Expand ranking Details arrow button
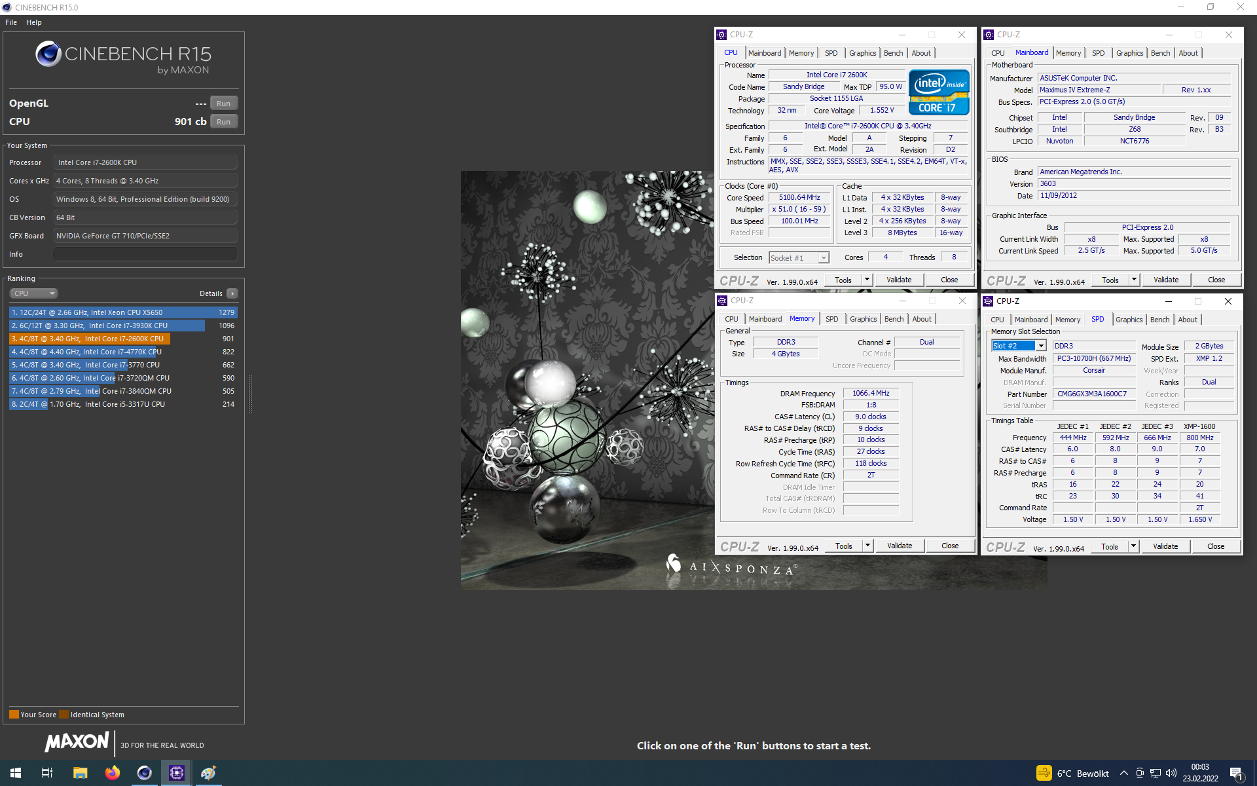 pyautogui.click(x=232, y=293)
